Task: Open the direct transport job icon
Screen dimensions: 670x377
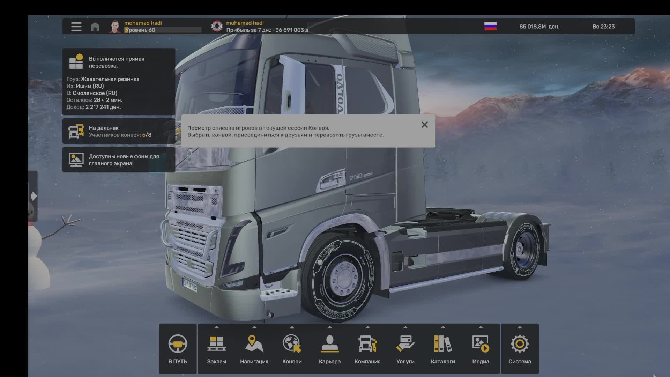Action: (x=76, y=61)
